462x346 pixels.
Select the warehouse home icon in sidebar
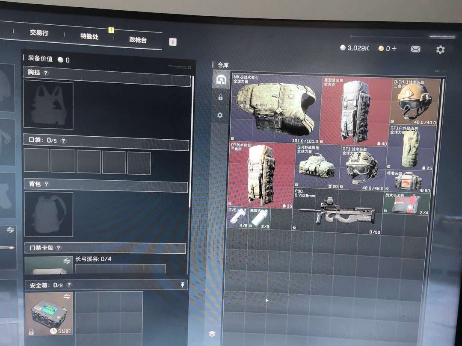tap(221, 79)
